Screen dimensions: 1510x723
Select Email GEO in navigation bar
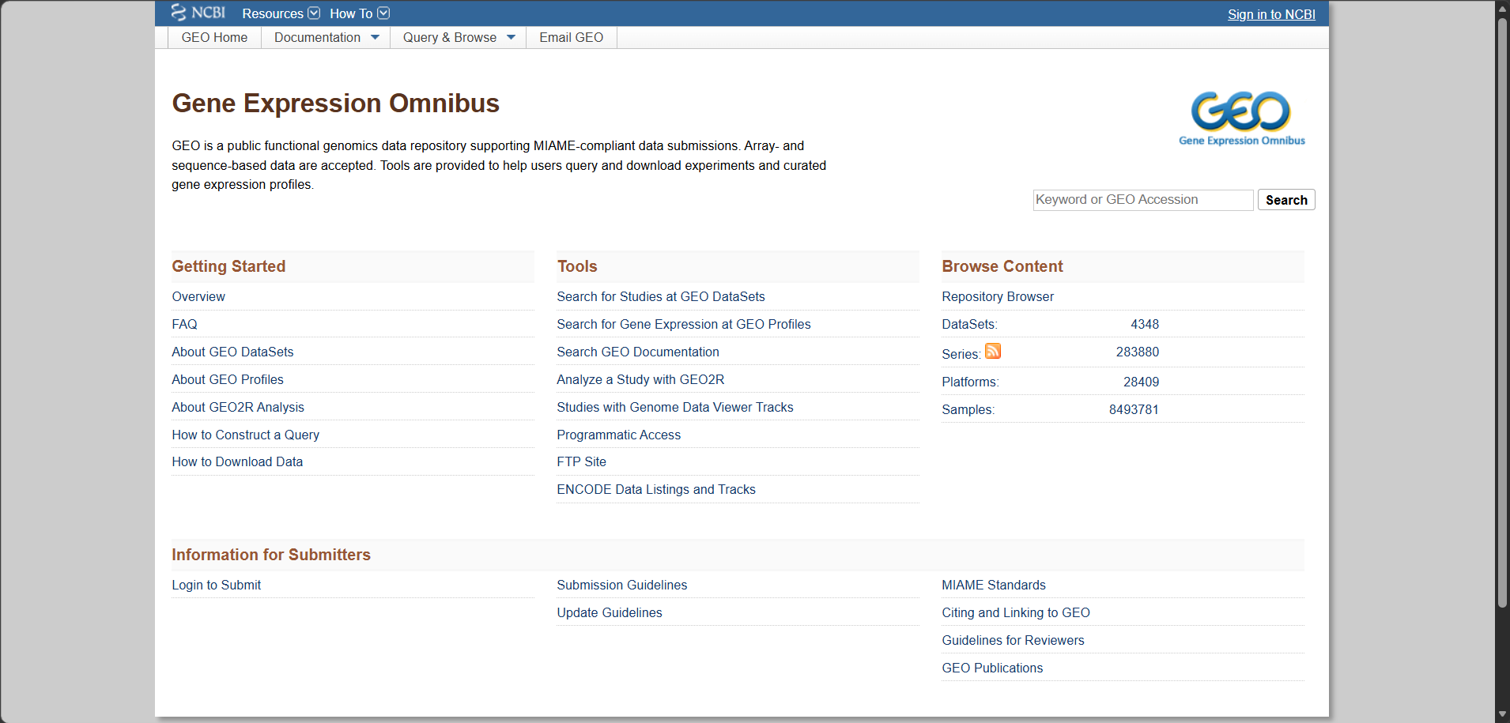571,37
